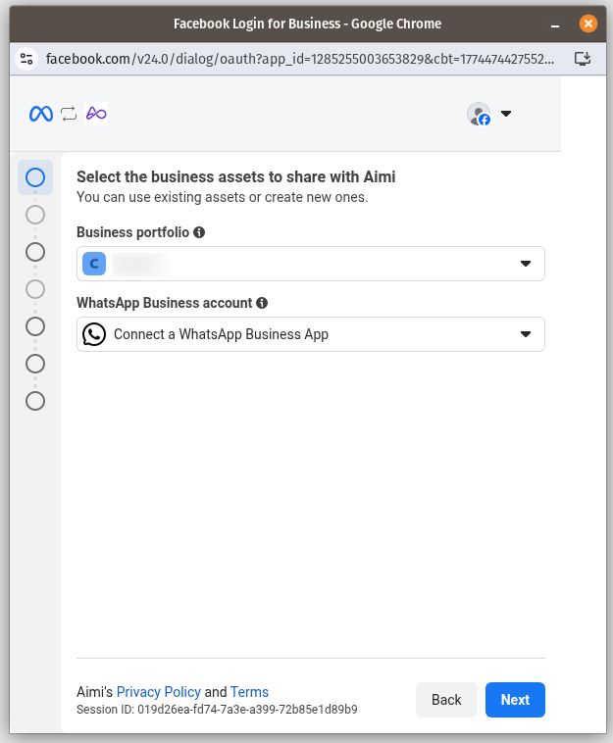Select the second step indicator circle

click(35, 215)
